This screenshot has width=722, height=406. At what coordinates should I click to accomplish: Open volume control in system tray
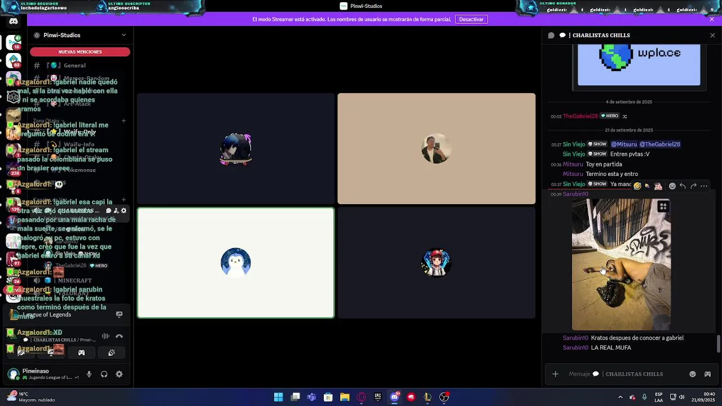(x=682, y=397)
